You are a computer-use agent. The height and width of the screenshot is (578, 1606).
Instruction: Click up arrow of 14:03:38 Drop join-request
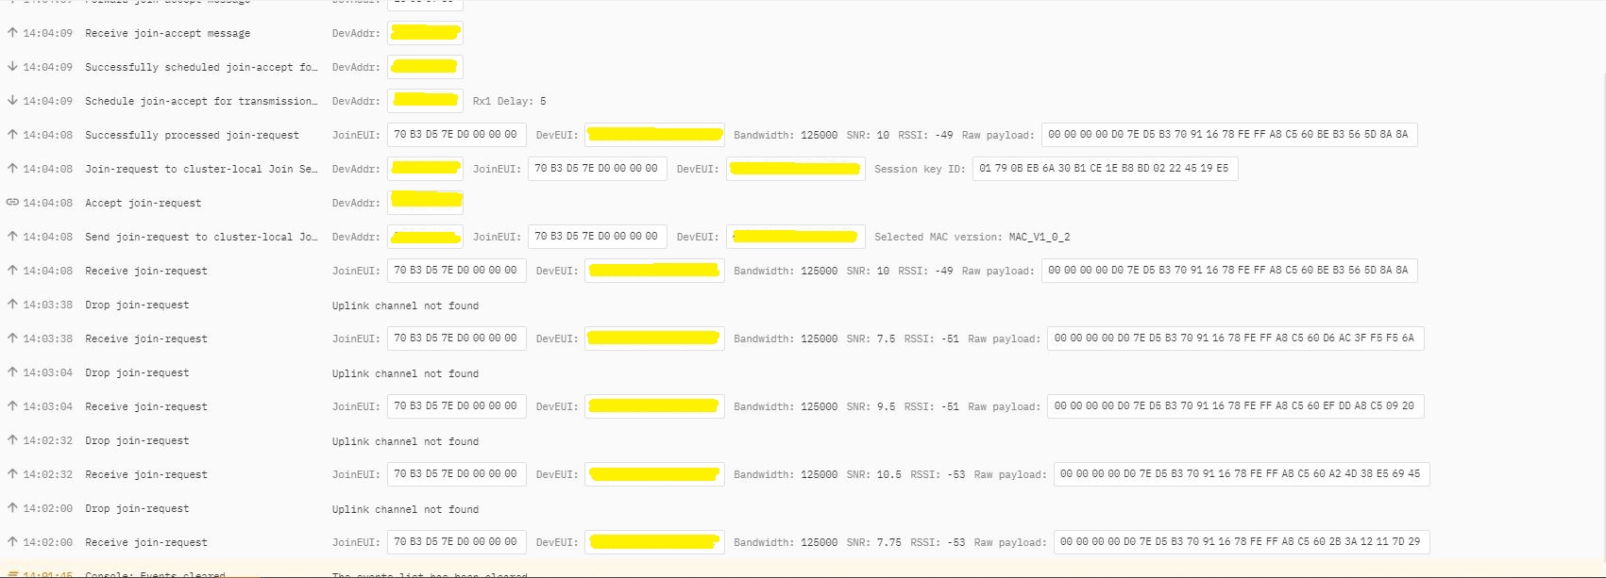click(12, 305)
